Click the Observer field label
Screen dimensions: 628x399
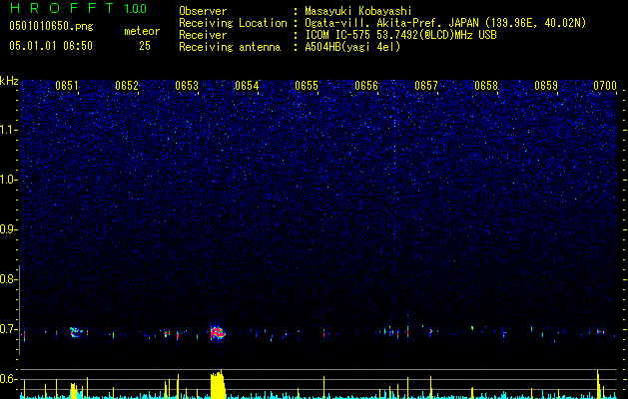[203, 11]
